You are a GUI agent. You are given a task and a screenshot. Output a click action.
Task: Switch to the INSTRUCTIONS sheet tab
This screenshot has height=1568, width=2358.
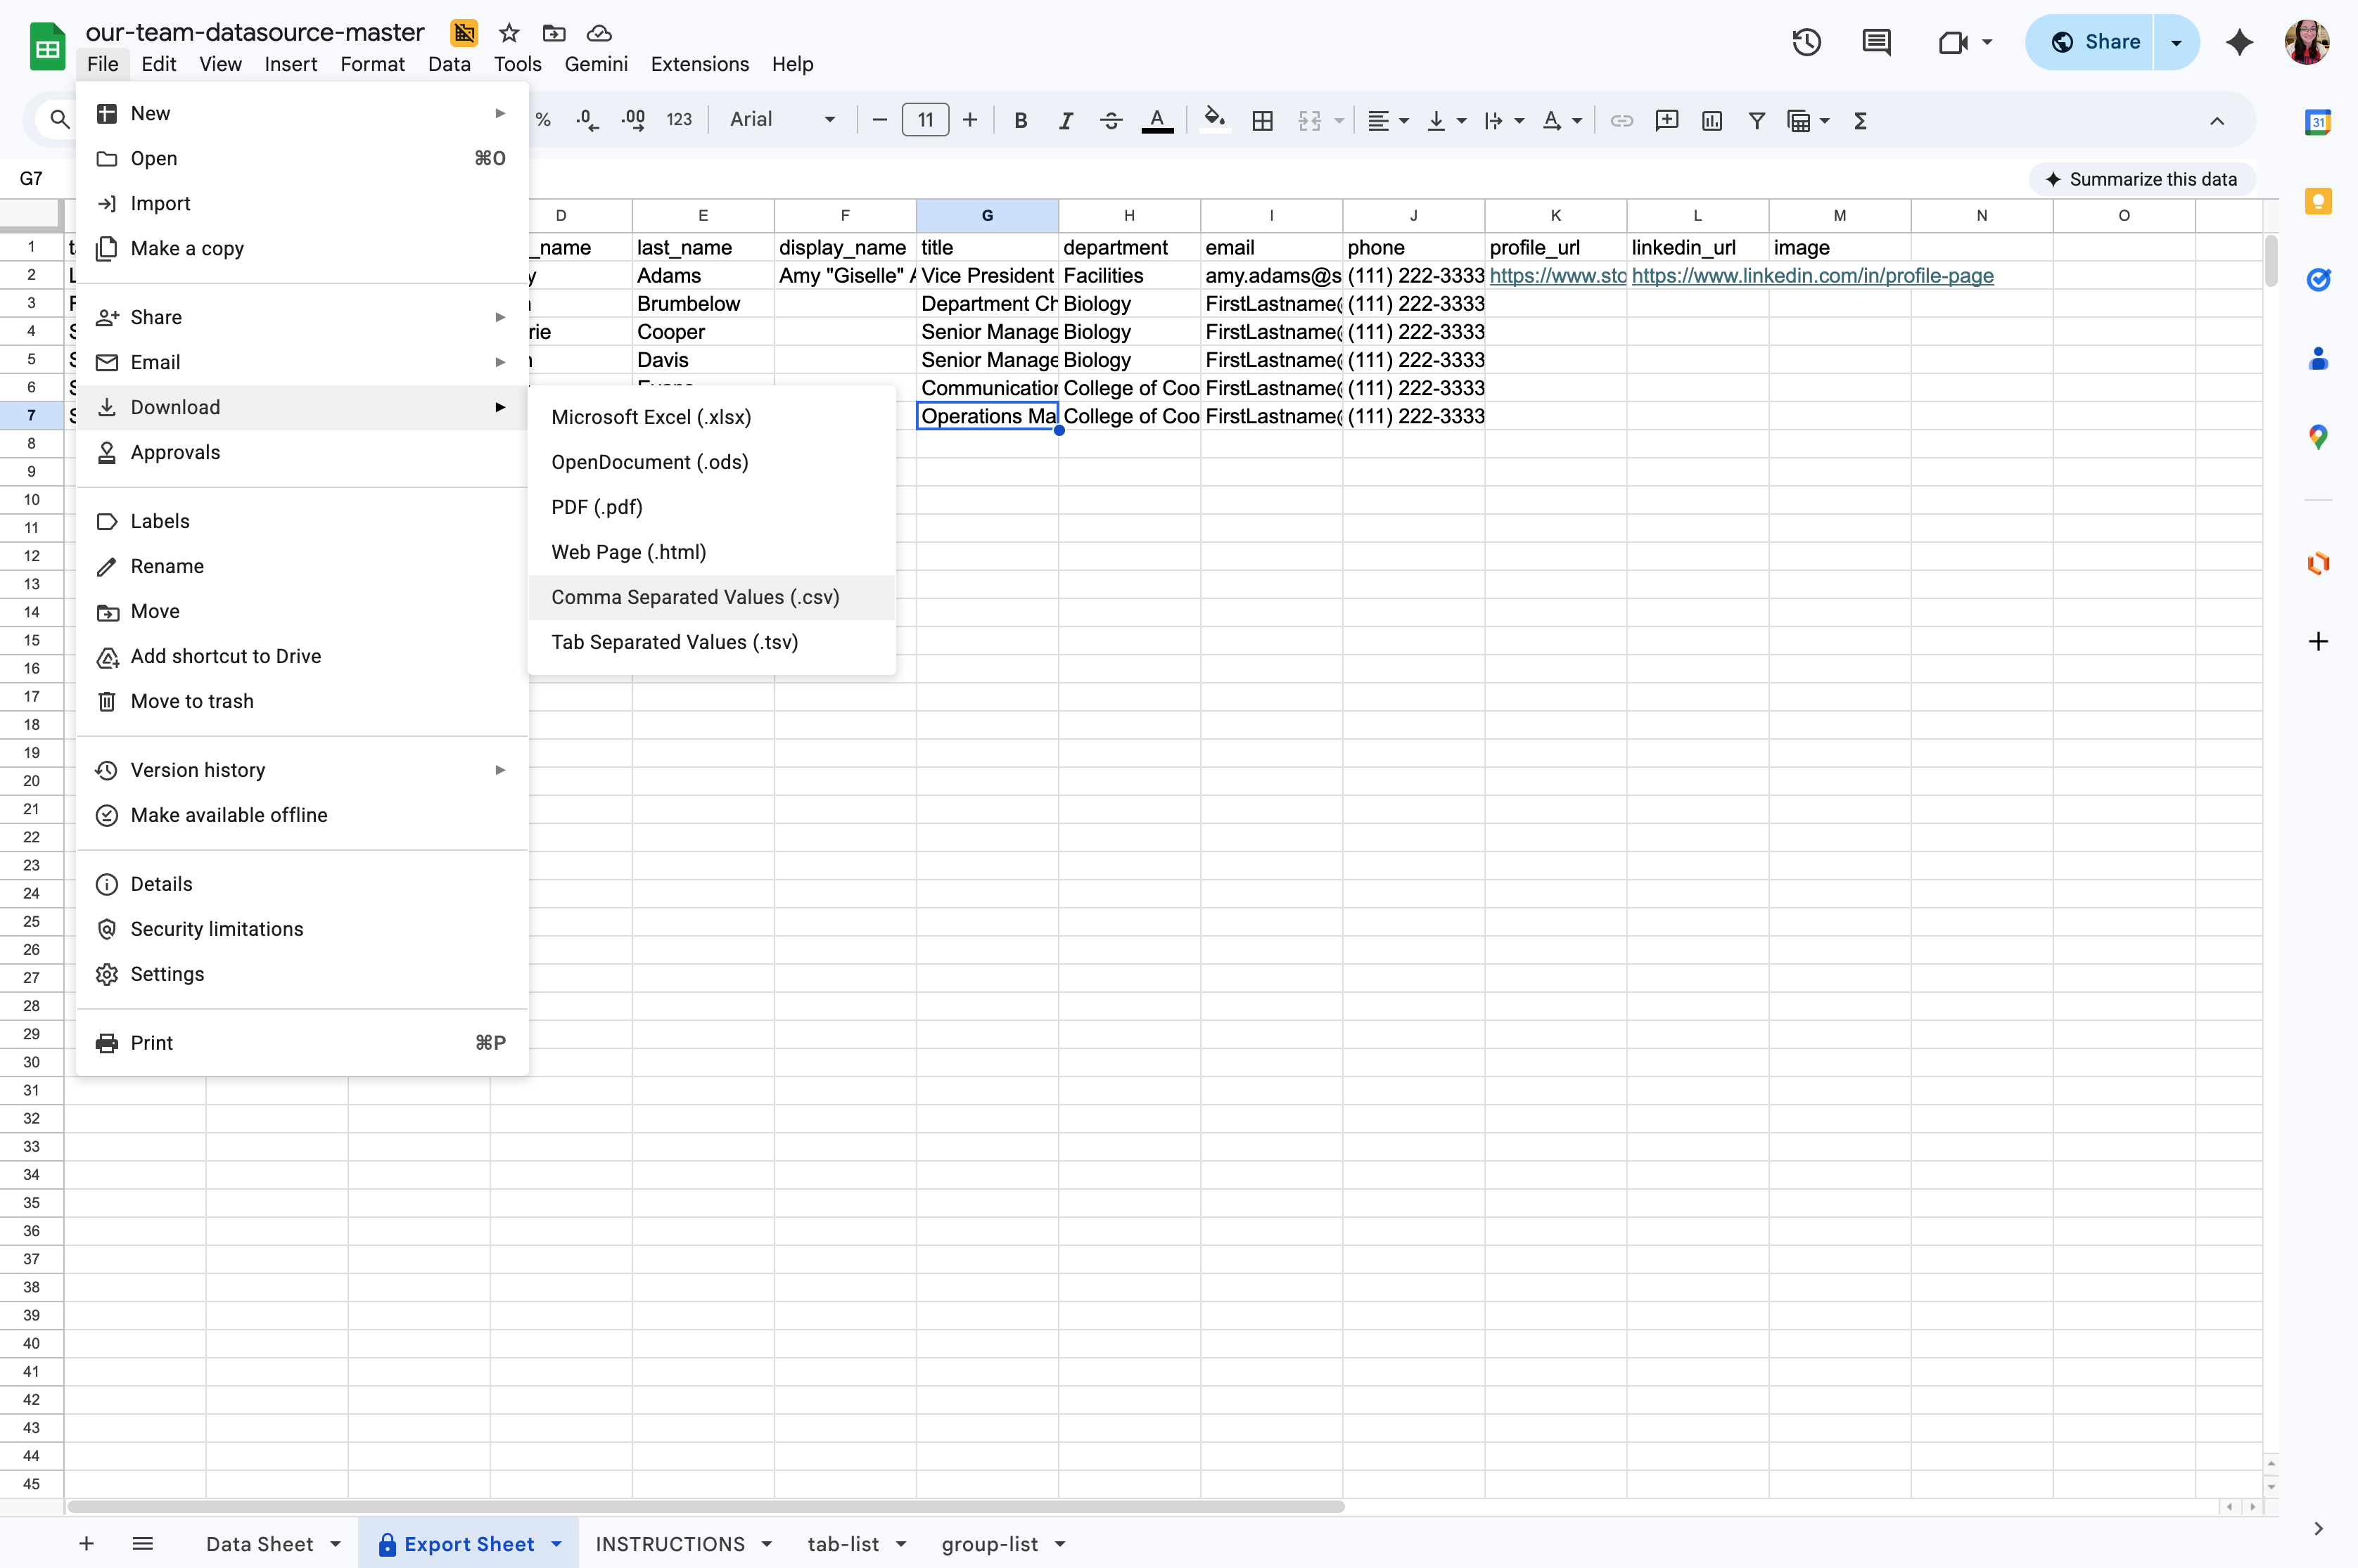[x=670, y=1544]
